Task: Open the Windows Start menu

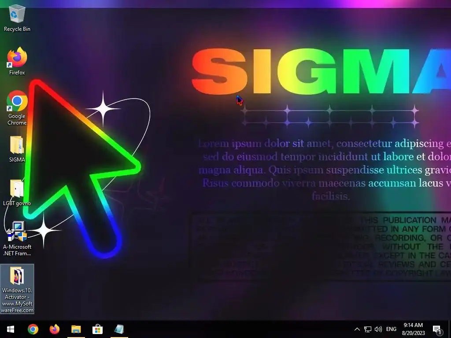Action: coord(11,329)
